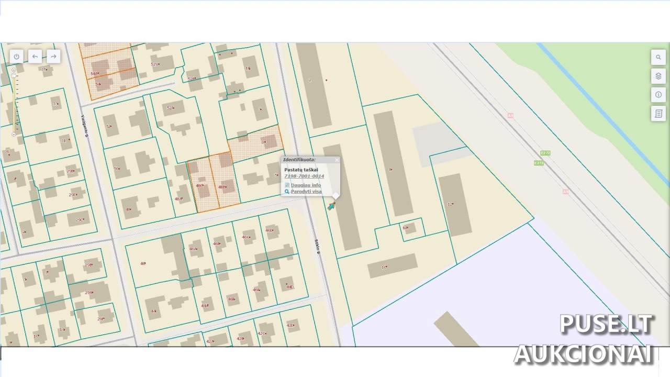Screen dimensions: 670x377
Task: Close the Identifikuota popup
Action: pos(336,160)
